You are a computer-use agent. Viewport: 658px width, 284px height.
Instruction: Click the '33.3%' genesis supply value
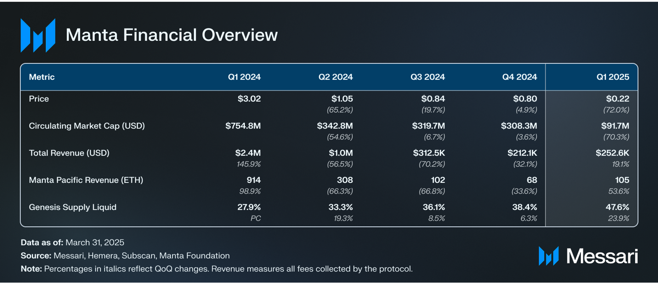tap(341, 207)
